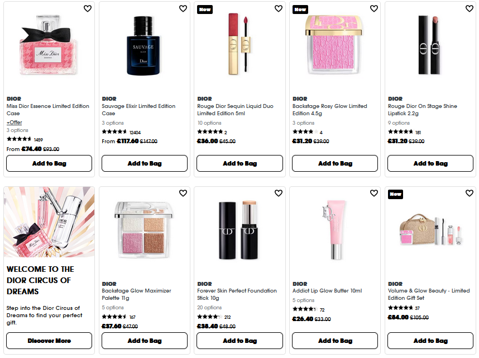Add Volume & Glow Beauty gift set to bag
Image resolution: width=479 pixels, height=358 pixels.
point(430,341)
